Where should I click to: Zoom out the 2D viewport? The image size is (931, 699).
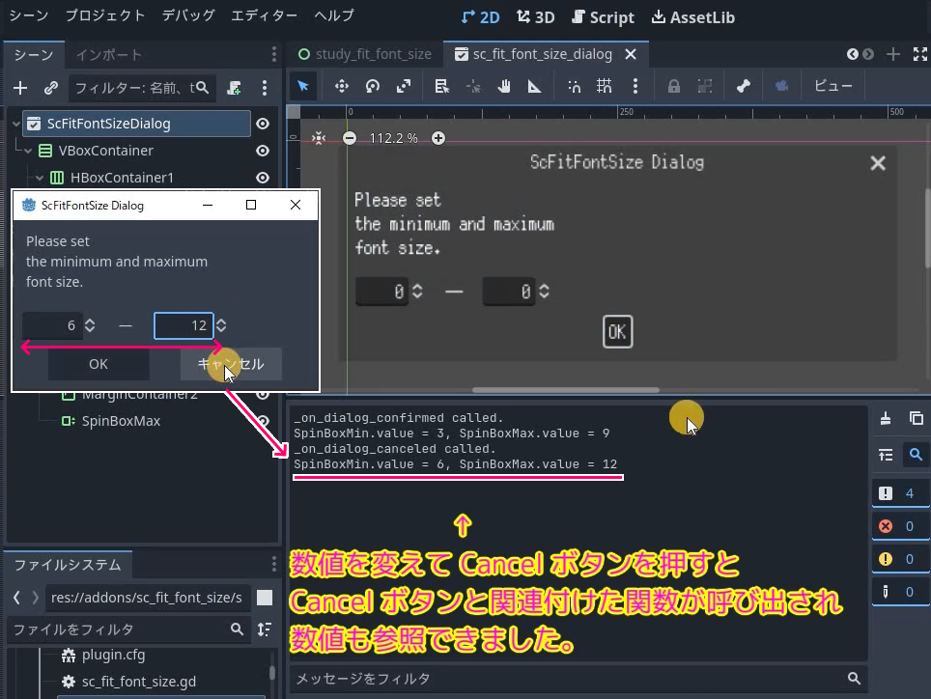click(350, 138)
